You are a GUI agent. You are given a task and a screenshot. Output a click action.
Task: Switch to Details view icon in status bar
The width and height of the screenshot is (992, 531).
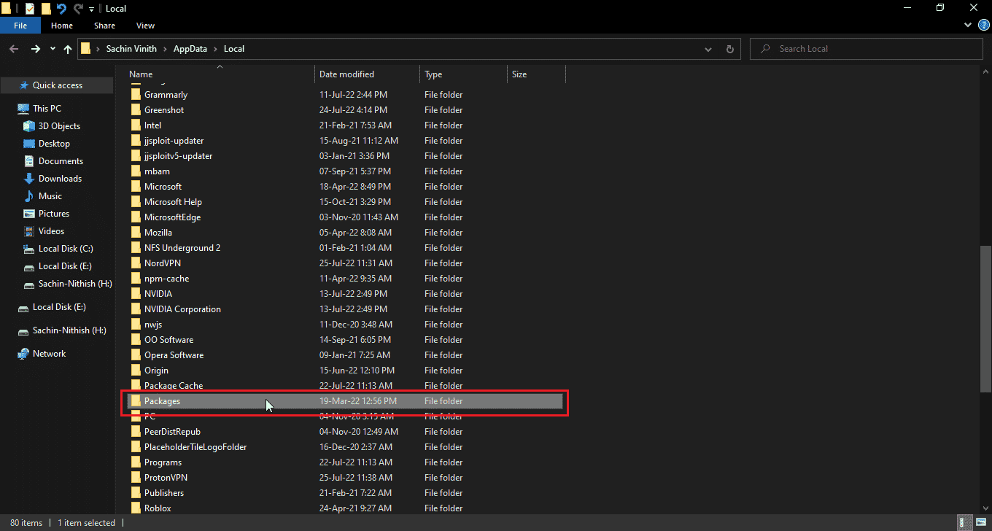(966, 523)
